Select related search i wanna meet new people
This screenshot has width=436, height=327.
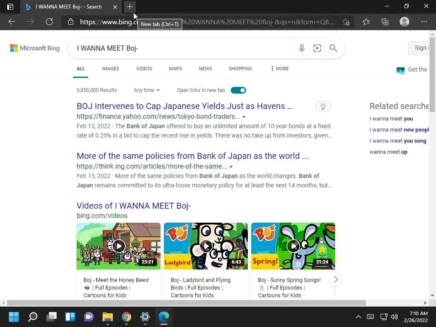(399, 130)
